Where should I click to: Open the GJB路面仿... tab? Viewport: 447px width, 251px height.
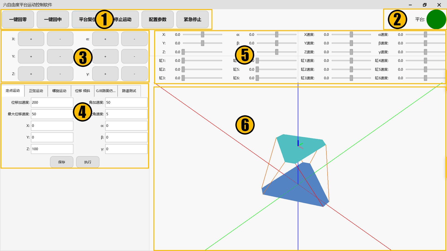click(106, 91)
